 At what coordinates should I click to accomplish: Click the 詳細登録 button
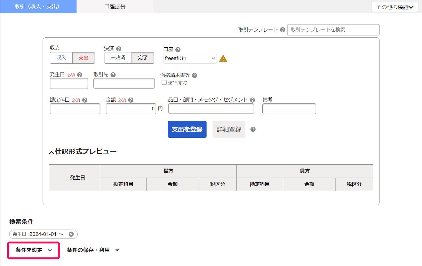click(x=229, y=129)
